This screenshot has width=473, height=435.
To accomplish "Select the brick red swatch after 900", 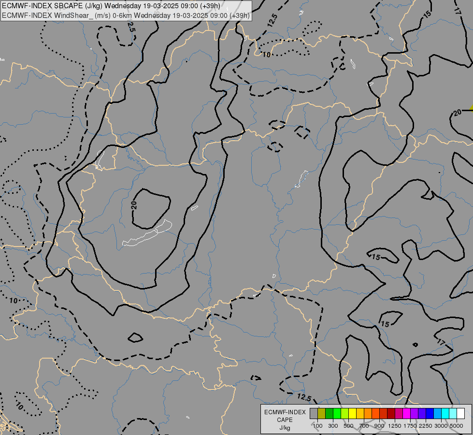I will coord(384,414).
